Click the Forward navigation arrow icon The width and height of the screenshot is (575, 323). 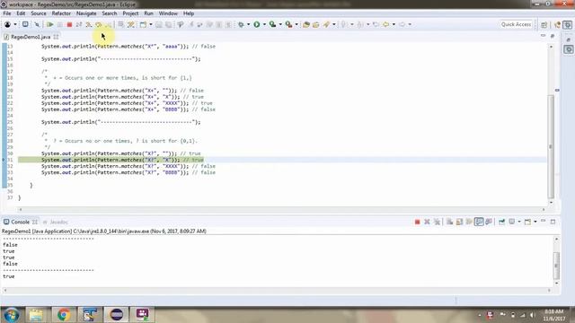click(402, 24)
